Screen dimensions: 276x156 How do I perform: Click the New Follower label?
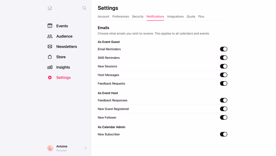(x=107, y=117)
